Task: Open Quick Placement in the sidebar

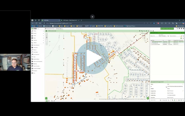Action: click(x=35, y=55)
